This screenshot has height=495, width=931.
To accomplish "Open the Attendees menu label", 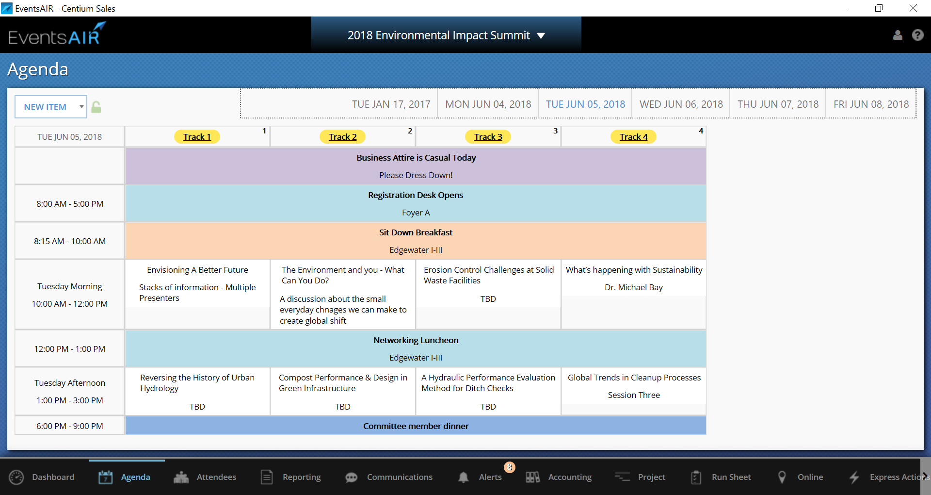I will click(216, 477).
